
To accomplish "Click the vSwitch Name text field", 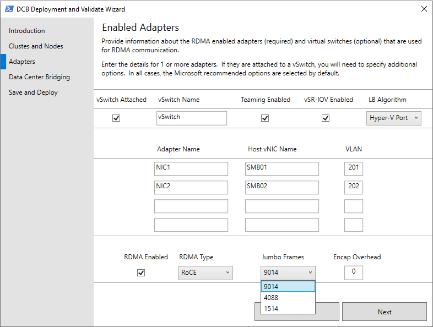I will tap(191, 118).
